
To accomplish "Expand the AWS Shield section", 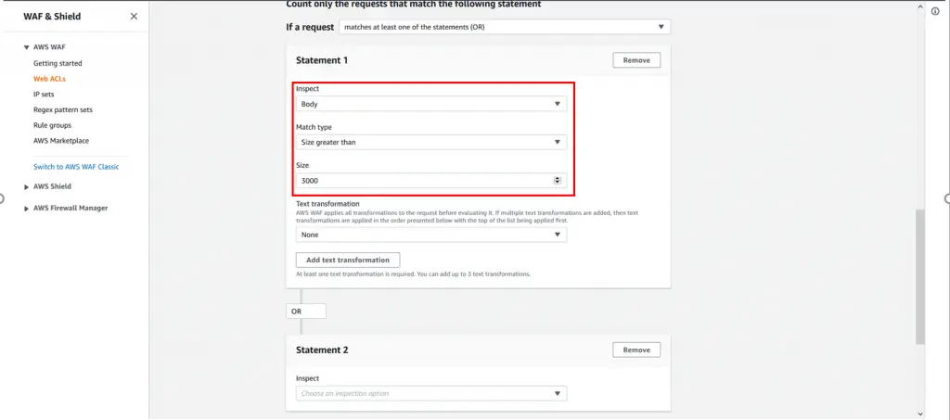I will point(27,186).
